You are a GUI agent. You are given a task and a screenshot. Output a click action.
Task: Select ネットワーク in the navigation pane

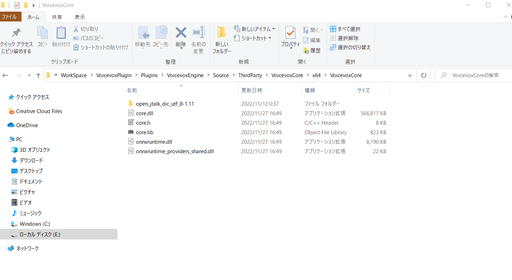click(23, 248)
